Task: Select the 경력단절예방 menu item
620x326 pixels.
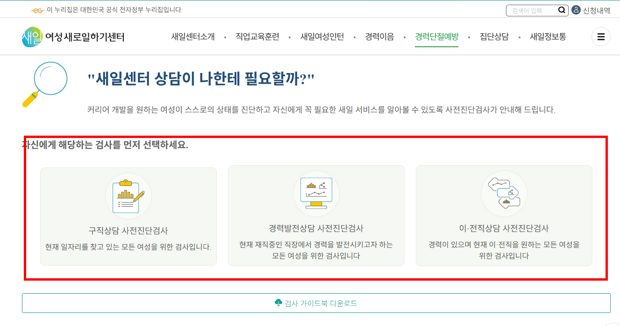Action: [x=436, y=36]
